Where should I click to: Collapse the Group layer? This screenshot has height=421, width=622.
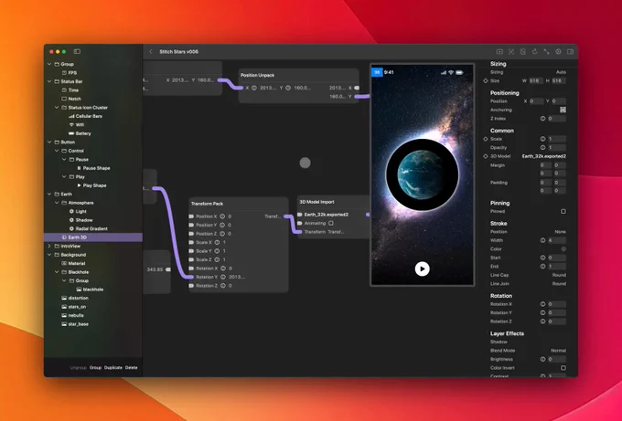pyautogui.click(x=49, y=64)
